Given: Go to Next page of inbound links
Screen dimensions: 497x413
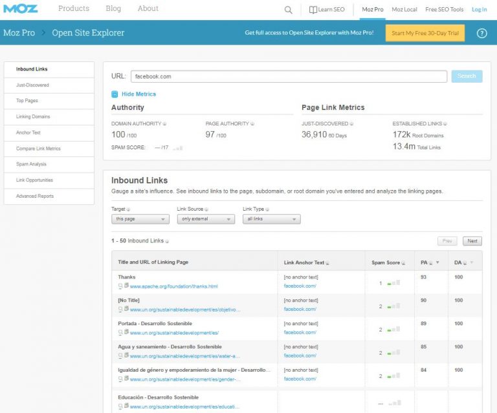Looking at the screenshot, I should point(472,241).
